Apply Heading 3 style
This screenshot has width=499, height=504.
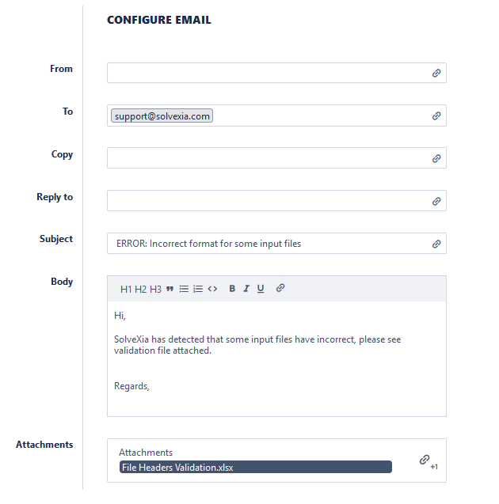coord(155,289)
